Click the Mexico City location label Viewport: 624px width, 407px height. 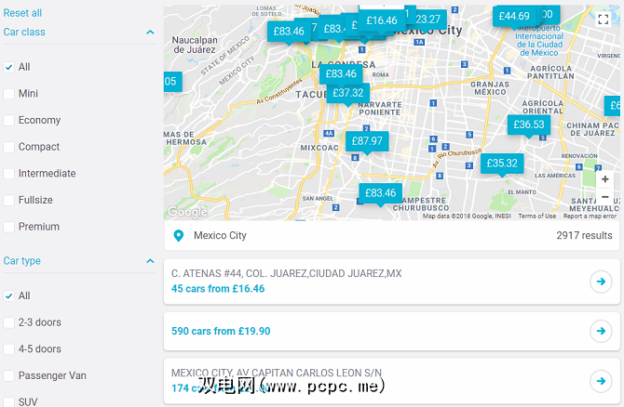coord(220,235)
